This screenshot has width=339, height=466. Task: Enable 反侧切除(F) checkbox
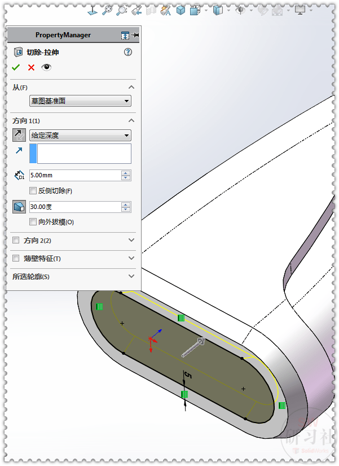pyautogui.click(x=33, y=190)
